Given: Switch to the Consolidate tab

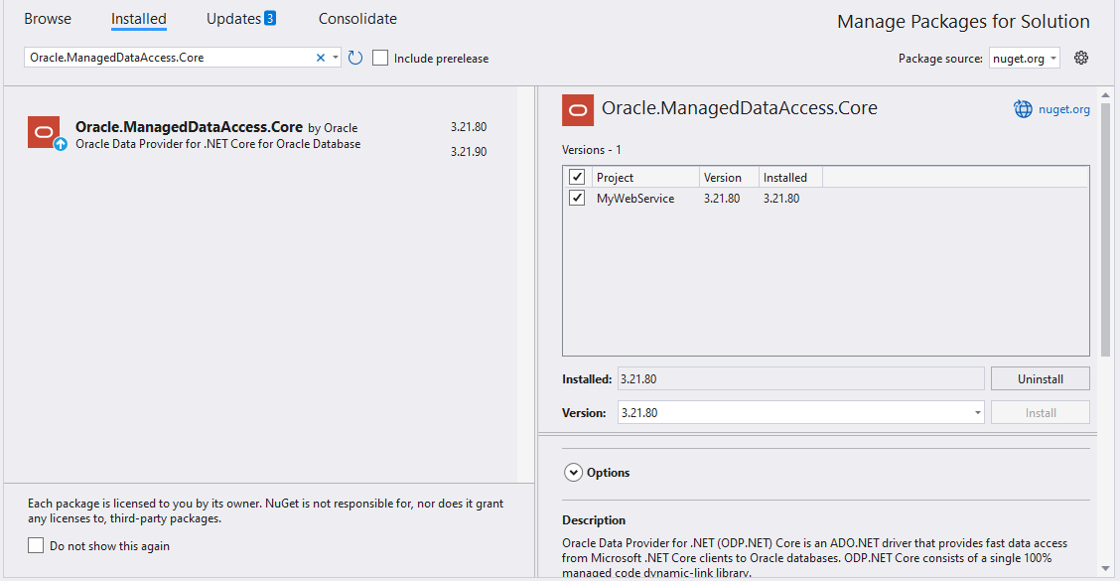Looking at the screenshot, I should pyautogui.click(x=357, y=19).
